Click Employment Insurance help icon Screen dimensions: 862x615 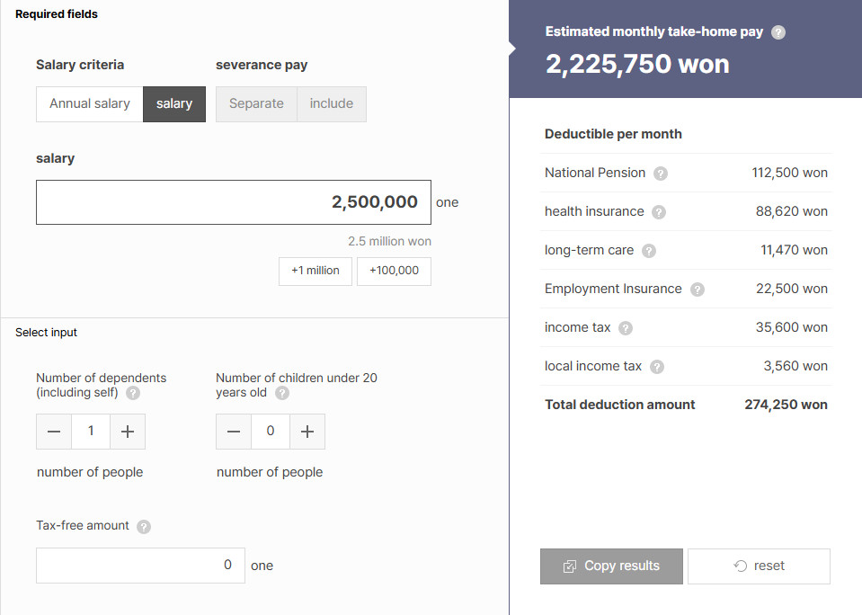click(x=697, y=290)
